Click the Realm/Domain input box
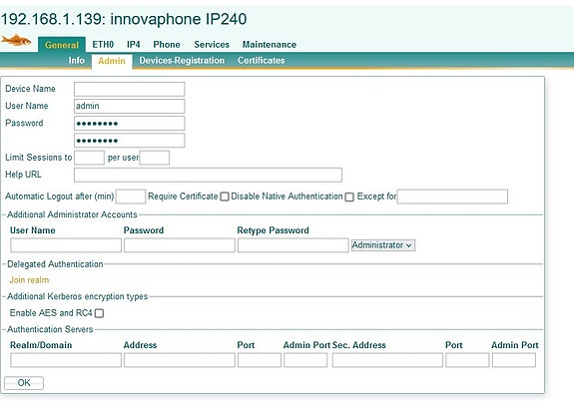The image size is (574, 401). coord(66,360)
